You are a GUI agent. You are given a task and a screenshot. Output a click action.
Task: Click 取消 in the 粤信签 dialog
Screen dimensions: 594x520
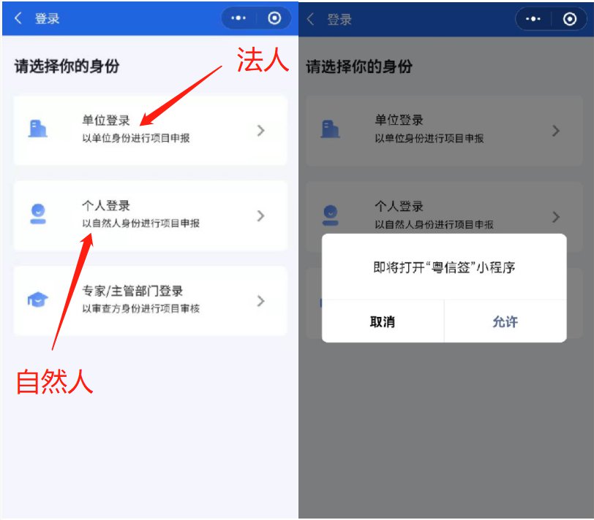pyautogui.click(x=383, y=322)
